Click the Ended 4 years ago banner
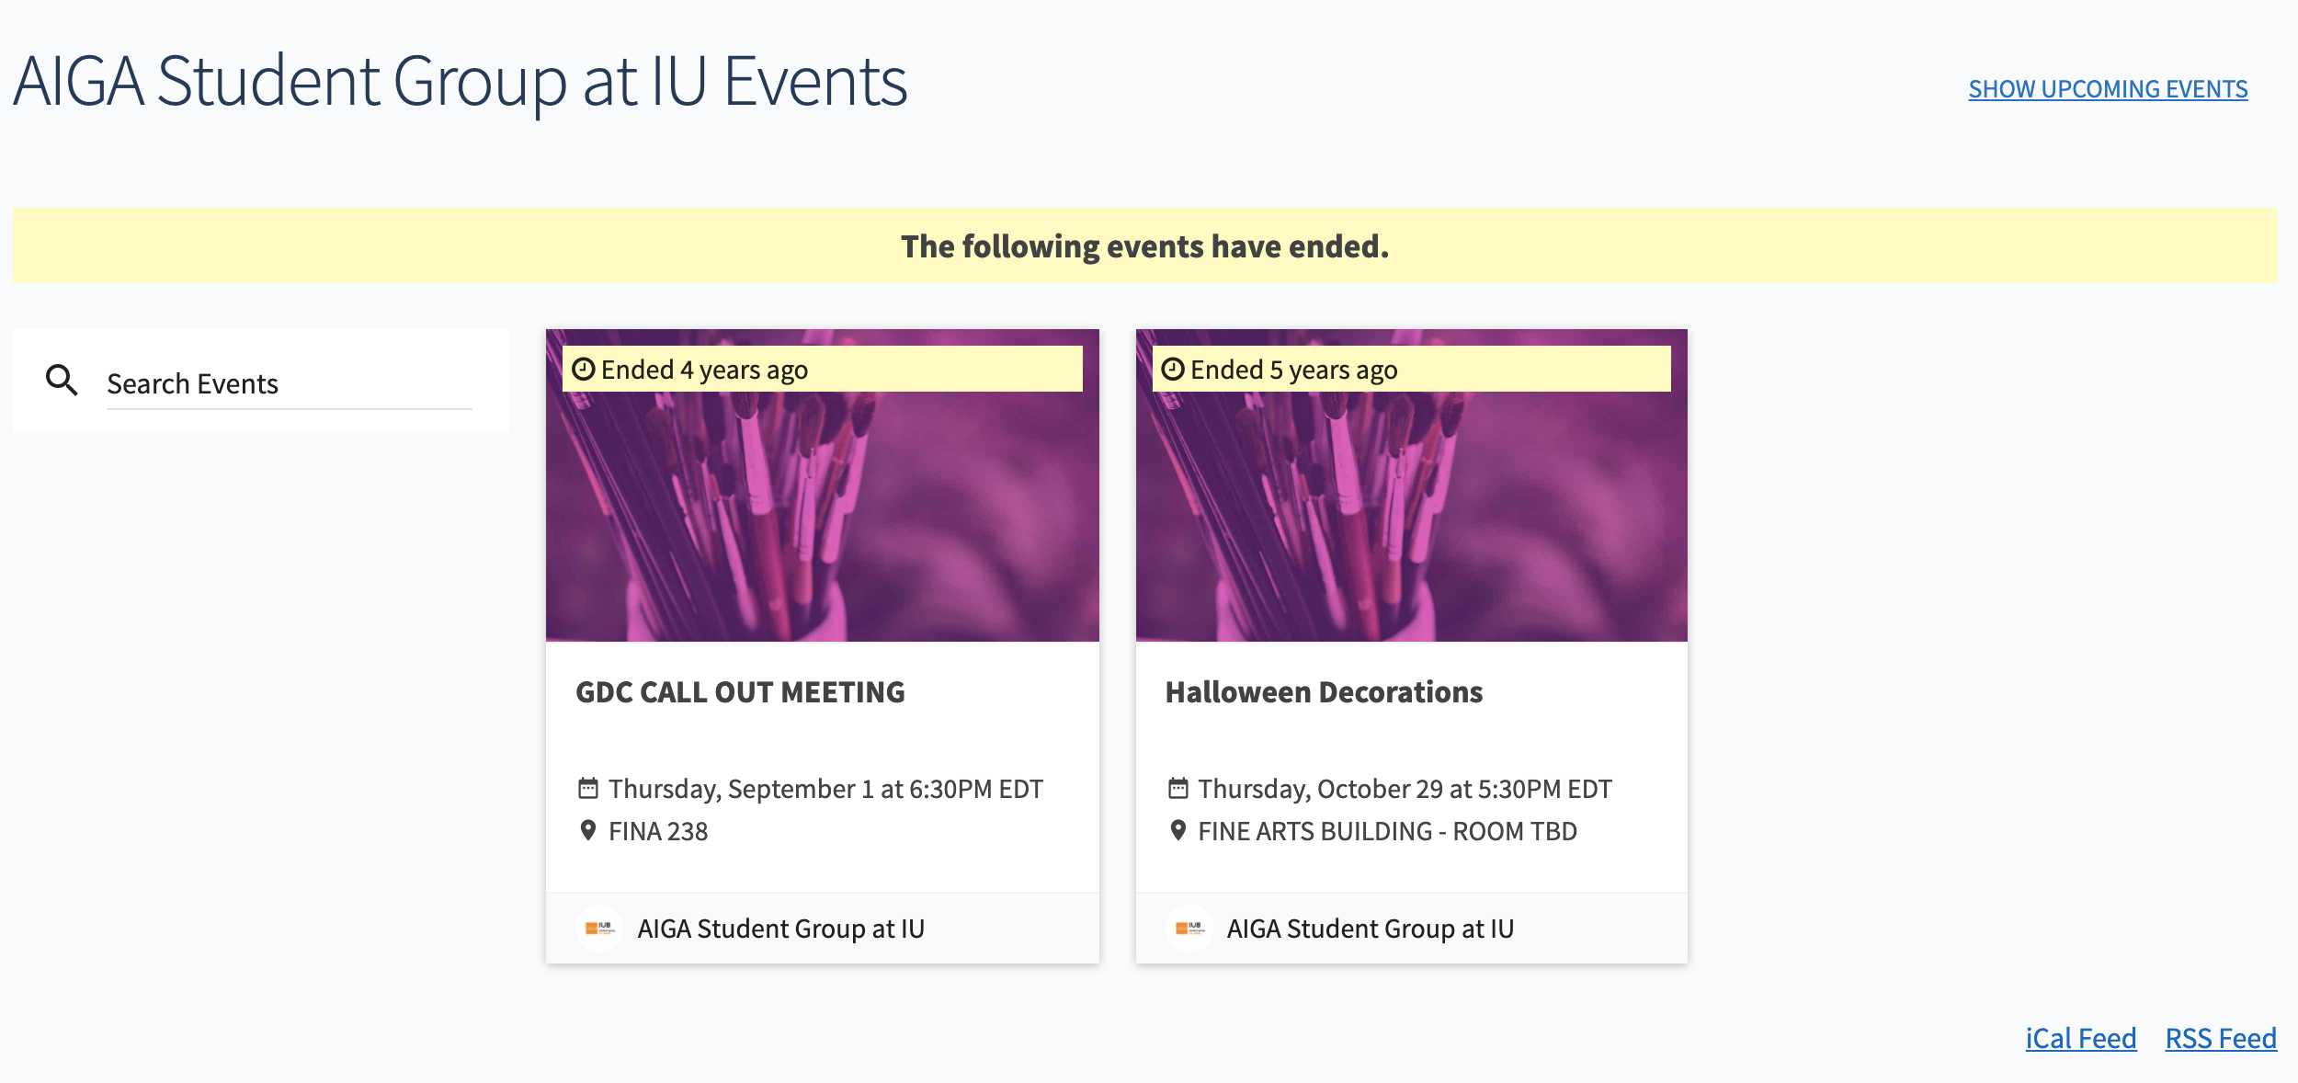The image size is (2298, 1083). (823, 370)
